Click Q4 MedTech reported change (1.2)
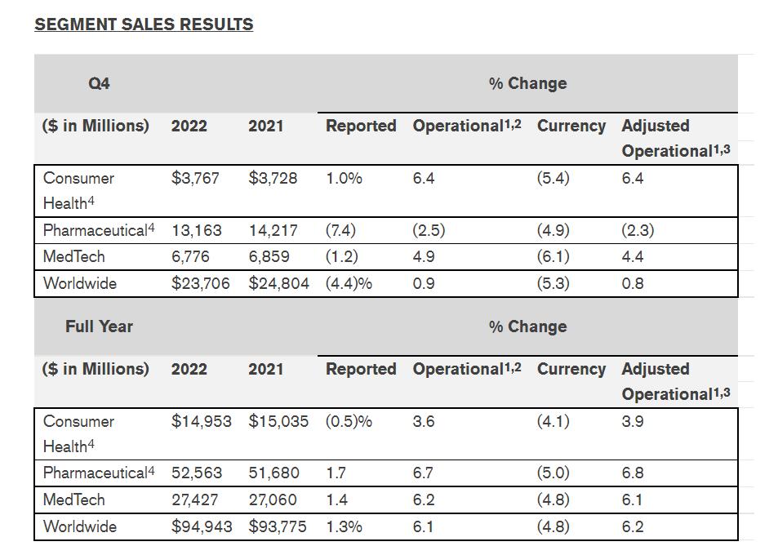This screenshot has width=778, height=555. click(341, 256)
